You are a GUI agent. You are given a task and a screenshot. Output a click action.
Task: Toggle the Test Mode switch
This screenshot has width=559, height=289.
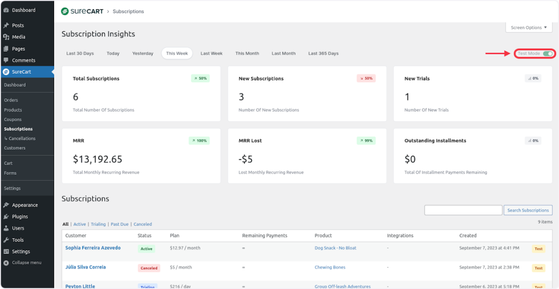pos(547,54)
